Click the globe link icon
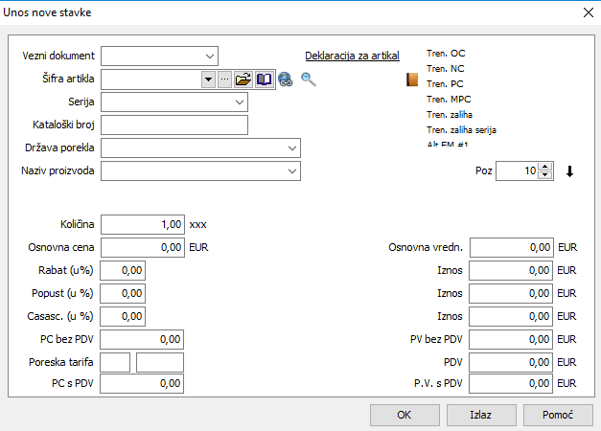This screenshot has width=601, height=431. pos(285,79)
